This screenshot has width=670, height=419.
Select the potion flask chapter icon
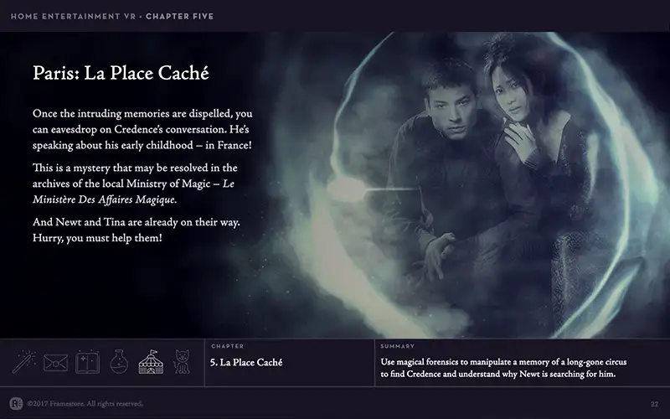click(119, 362)
